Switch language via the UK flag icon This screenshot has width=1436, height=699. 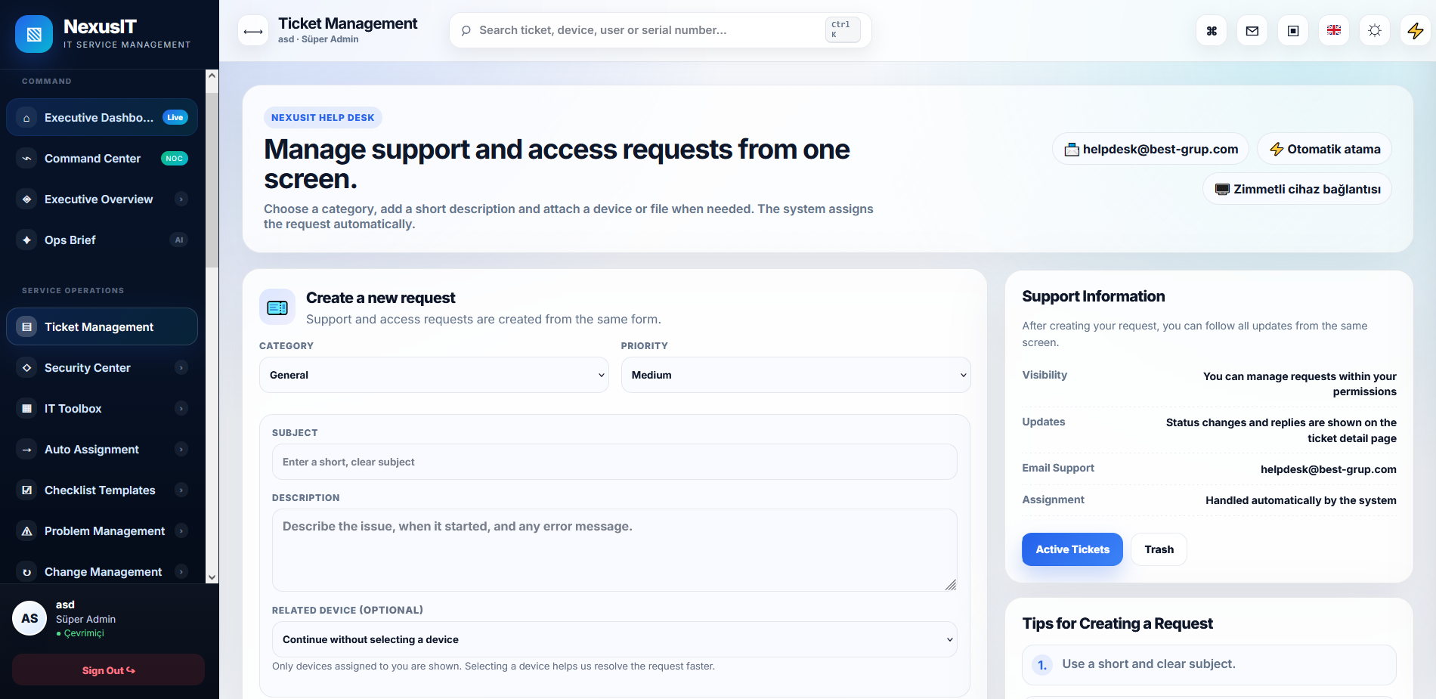1334,31
